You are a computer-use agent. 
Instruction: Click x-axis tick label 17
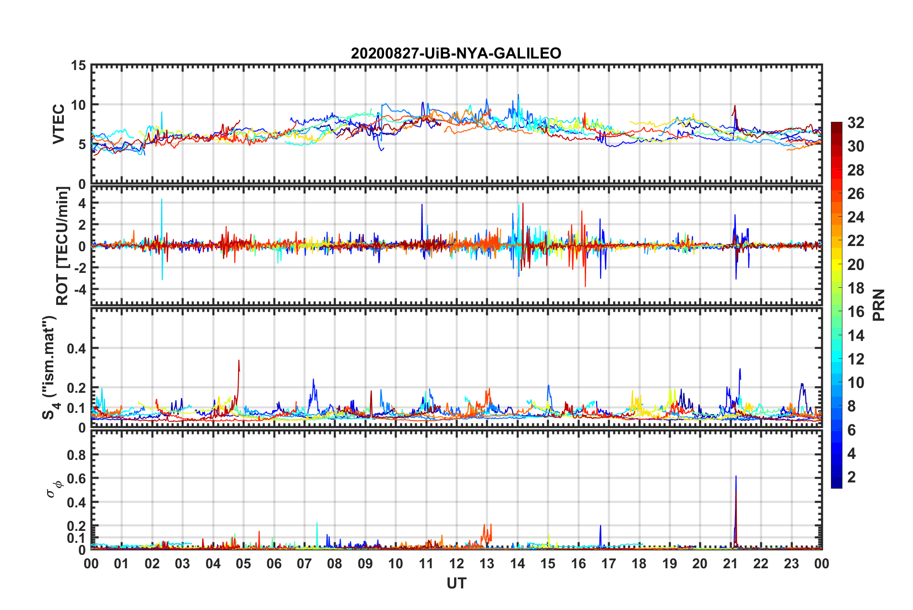[x=609, y=563]
